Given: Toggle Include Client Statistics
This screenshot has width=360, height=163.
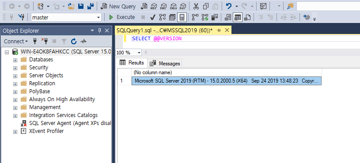Looking at the screenshot, I should 215,17.
